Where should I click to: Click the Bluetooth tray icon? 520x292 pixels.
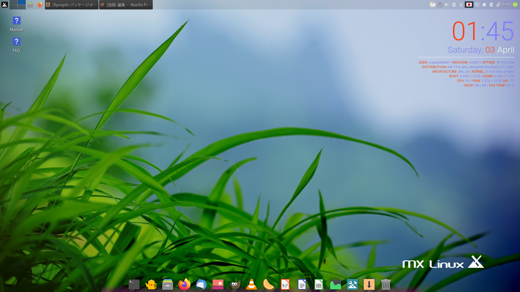[x=454, y=5]
